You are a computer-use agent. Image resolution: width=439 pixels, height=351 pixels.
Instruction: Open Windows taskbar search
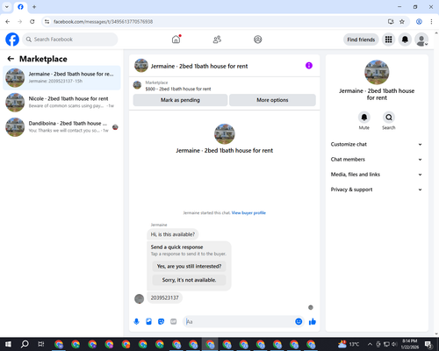[25, 344]
